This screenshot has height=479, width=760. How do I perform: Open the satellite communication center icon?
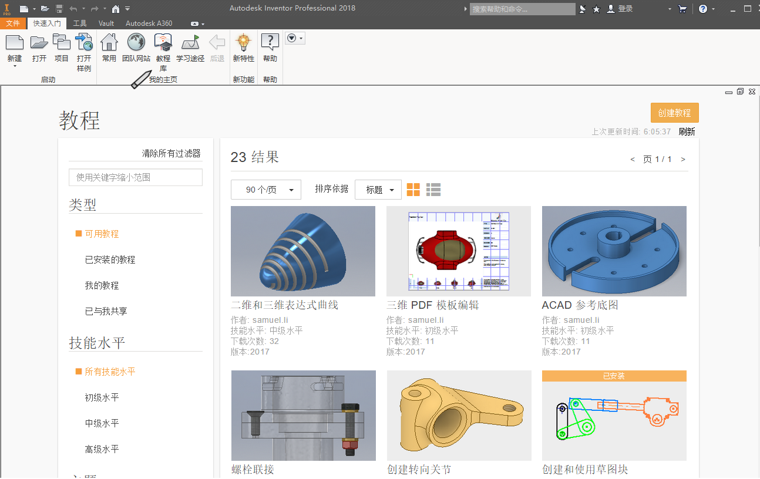coord(583,9)
